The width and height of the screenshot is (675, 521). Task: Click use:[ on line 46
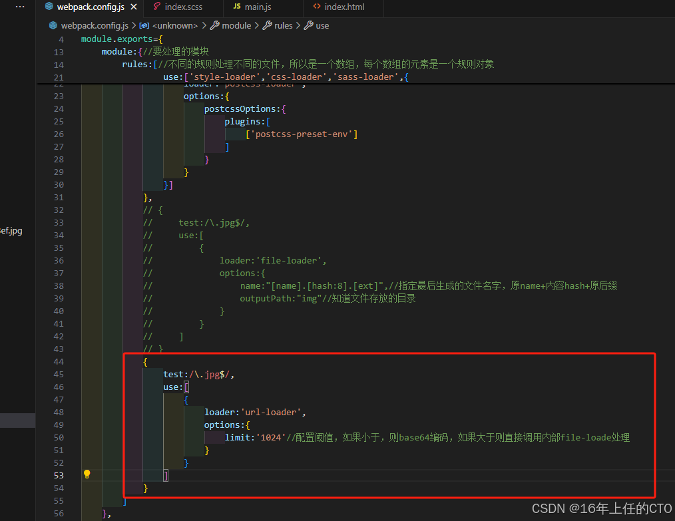(x=176, y=387)
